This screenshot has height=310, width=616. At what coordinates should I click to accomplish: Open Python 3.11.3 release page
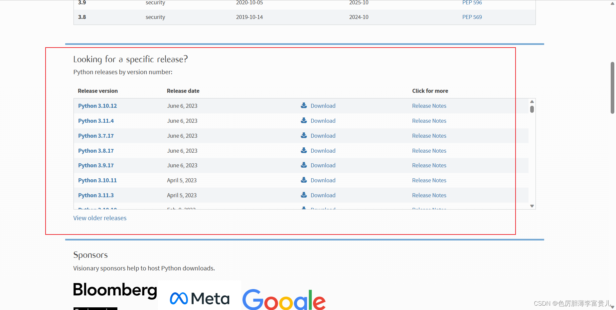point(96,195)
